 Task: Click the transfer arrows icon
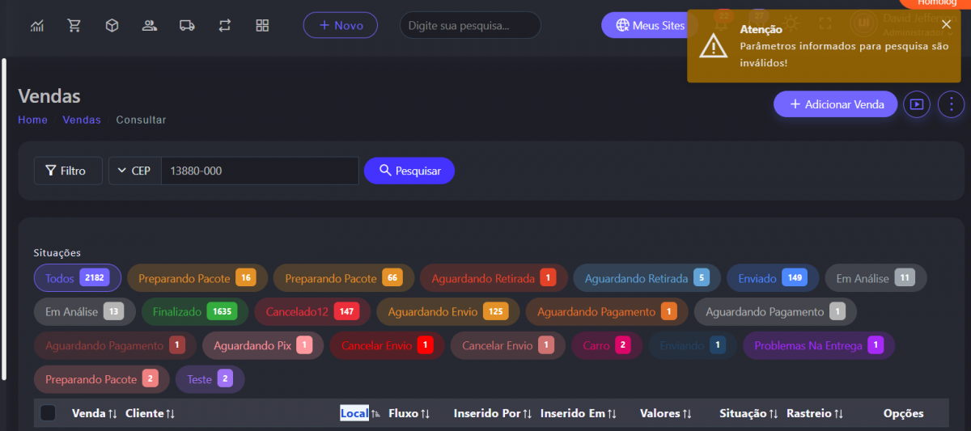(225, 25)
